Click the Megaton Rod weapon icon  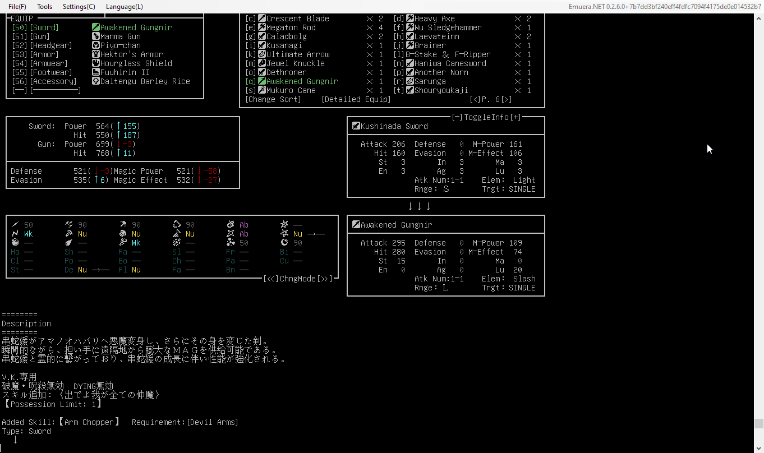tap(262, 27)
